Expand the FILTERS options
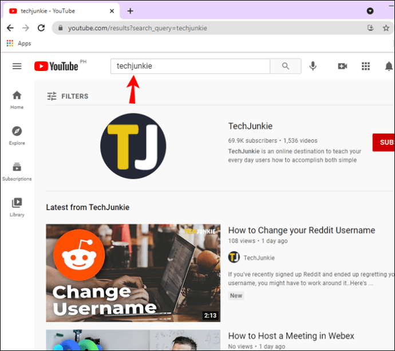Viewport: 395px width, 351px height. [x=68, y=96]
